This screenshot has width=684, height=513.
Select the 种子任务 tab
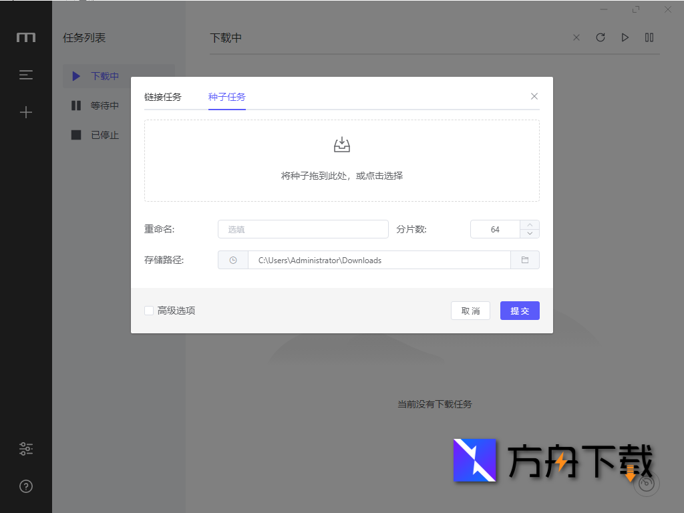[226, 96]
